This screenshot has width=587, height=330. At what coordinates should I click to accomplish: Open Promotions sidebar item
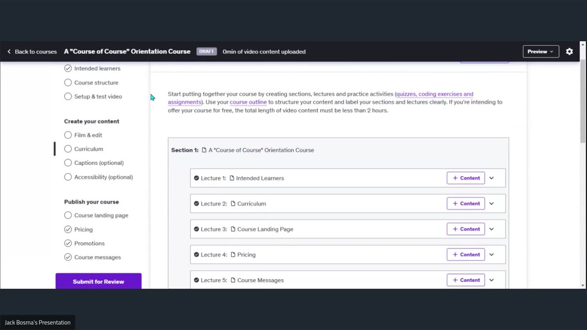pyautogui.click(x=89, y=243)
